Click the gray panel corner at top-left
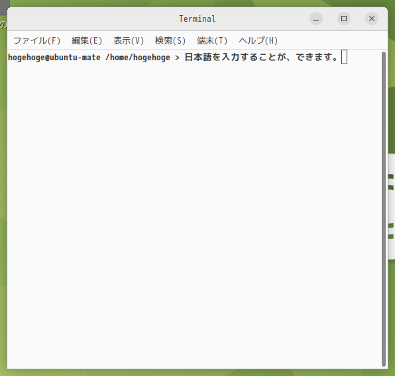 point(5,7)
